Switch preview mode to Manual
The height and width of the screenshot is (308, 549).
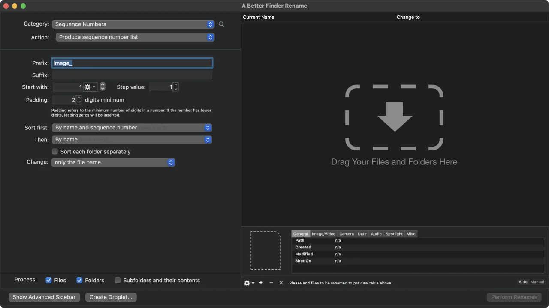click(537, 282)
